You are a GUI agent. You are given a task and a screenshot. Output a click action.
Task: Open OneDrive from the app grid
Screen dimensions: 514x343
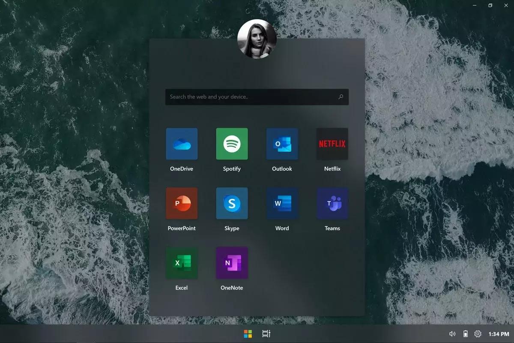point(182,144)
